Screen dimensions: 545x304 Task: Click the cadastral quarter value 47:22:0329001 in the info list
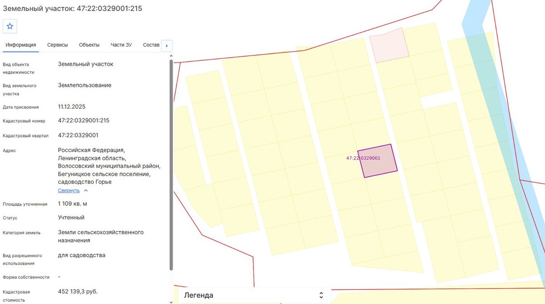(78, 135)
